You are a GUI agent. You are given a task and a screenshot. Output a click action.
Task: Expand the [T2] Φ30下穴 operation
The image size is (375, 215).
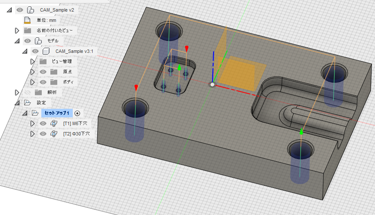point(33,134)
